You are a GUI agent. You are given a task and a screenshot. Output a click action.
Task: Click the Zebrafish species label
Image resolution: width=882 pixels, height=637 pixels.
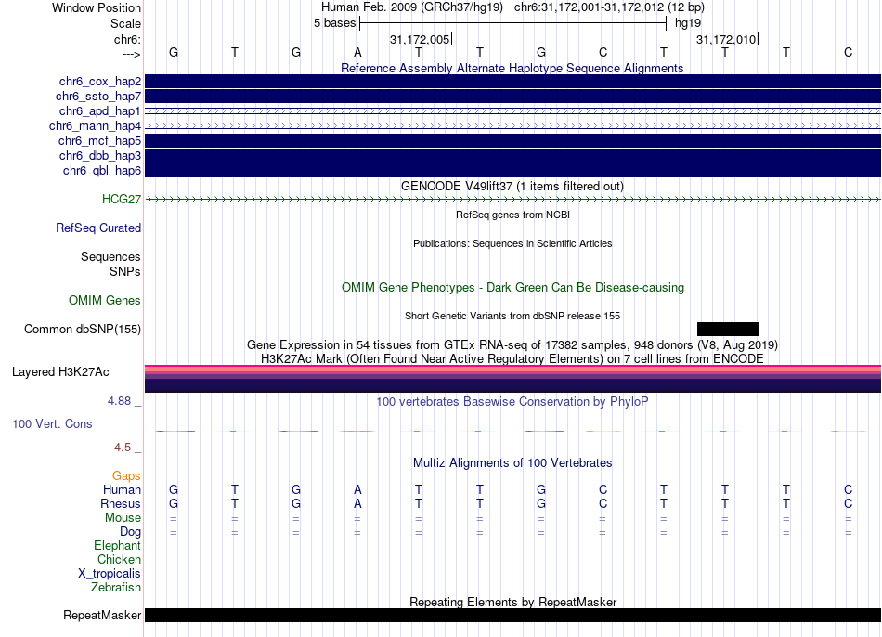pyautogui.click(x=116, y=588)
